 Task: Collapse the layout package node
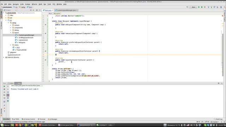11,32
